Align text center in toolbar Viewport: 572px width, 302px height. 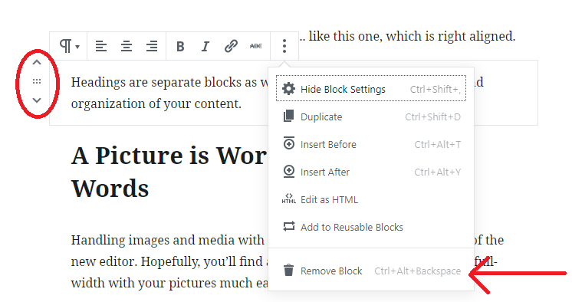127,46
